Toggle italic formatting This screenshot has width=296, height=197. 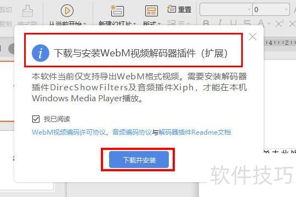(x=220, y=23)
